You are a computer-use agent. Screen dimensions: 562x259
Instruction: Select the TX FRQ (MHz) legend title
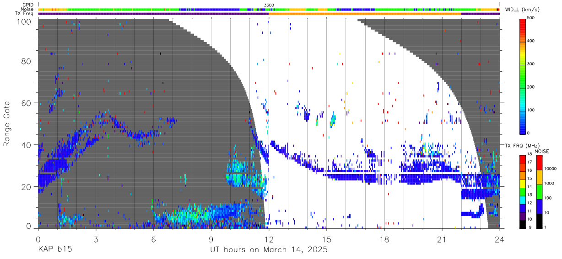point(522,146)
